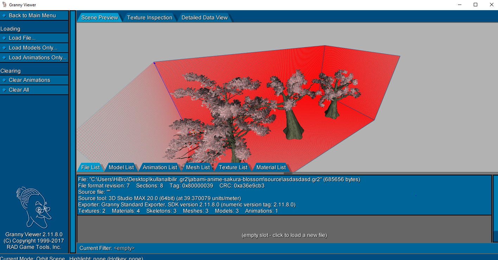Click the diamond beside Back to Main Menu
The image size is (498, 260).
point(5,15)
